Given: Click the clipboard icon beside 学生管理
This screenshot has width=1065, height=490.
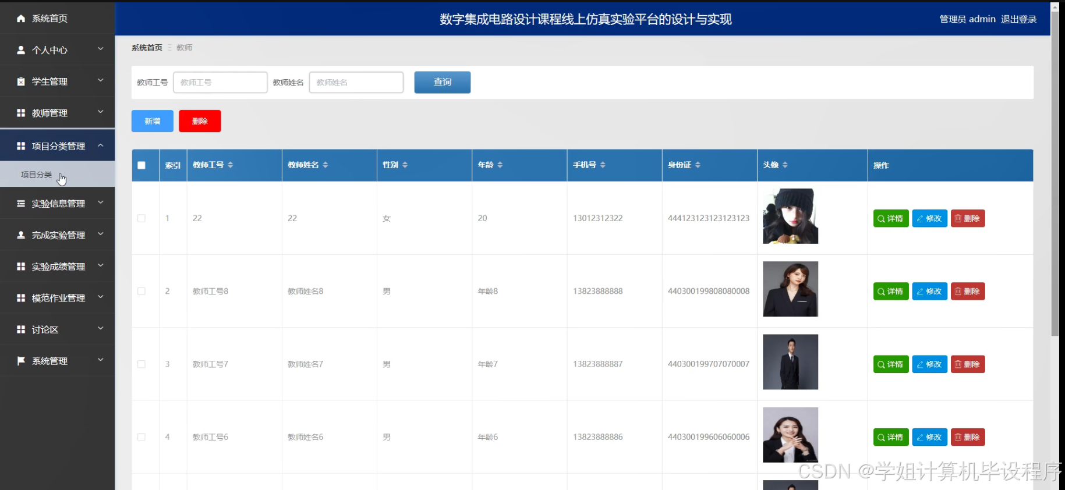Looking at the screenshot, I should (21, 81).
